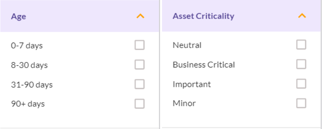Click the "8-30 days" label text
The height and width of the screenshot is (129, 322).
(x=29, y=65)
